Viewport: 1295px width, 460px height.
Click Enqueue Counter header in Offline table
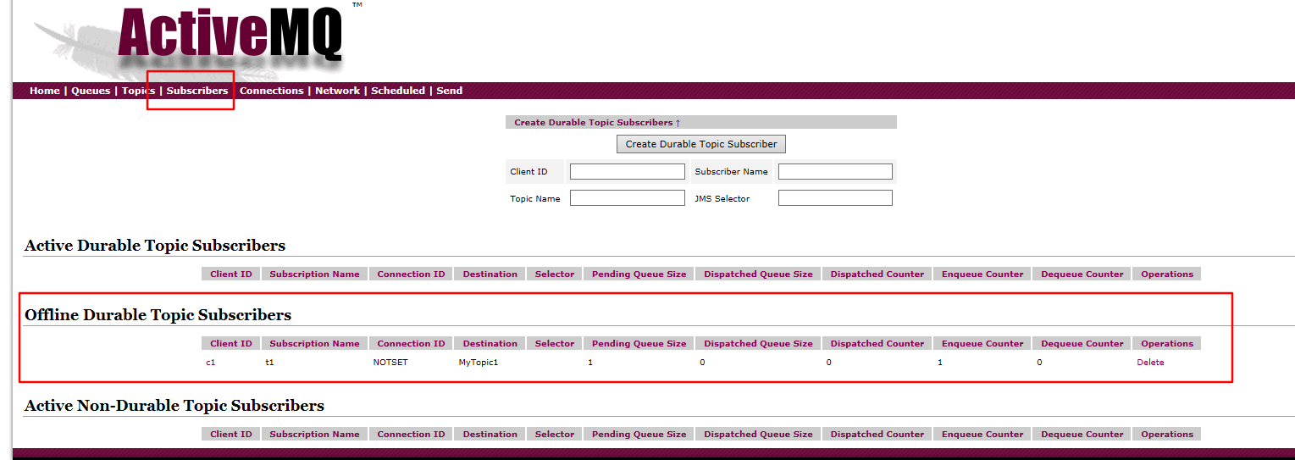pos(982,344)
